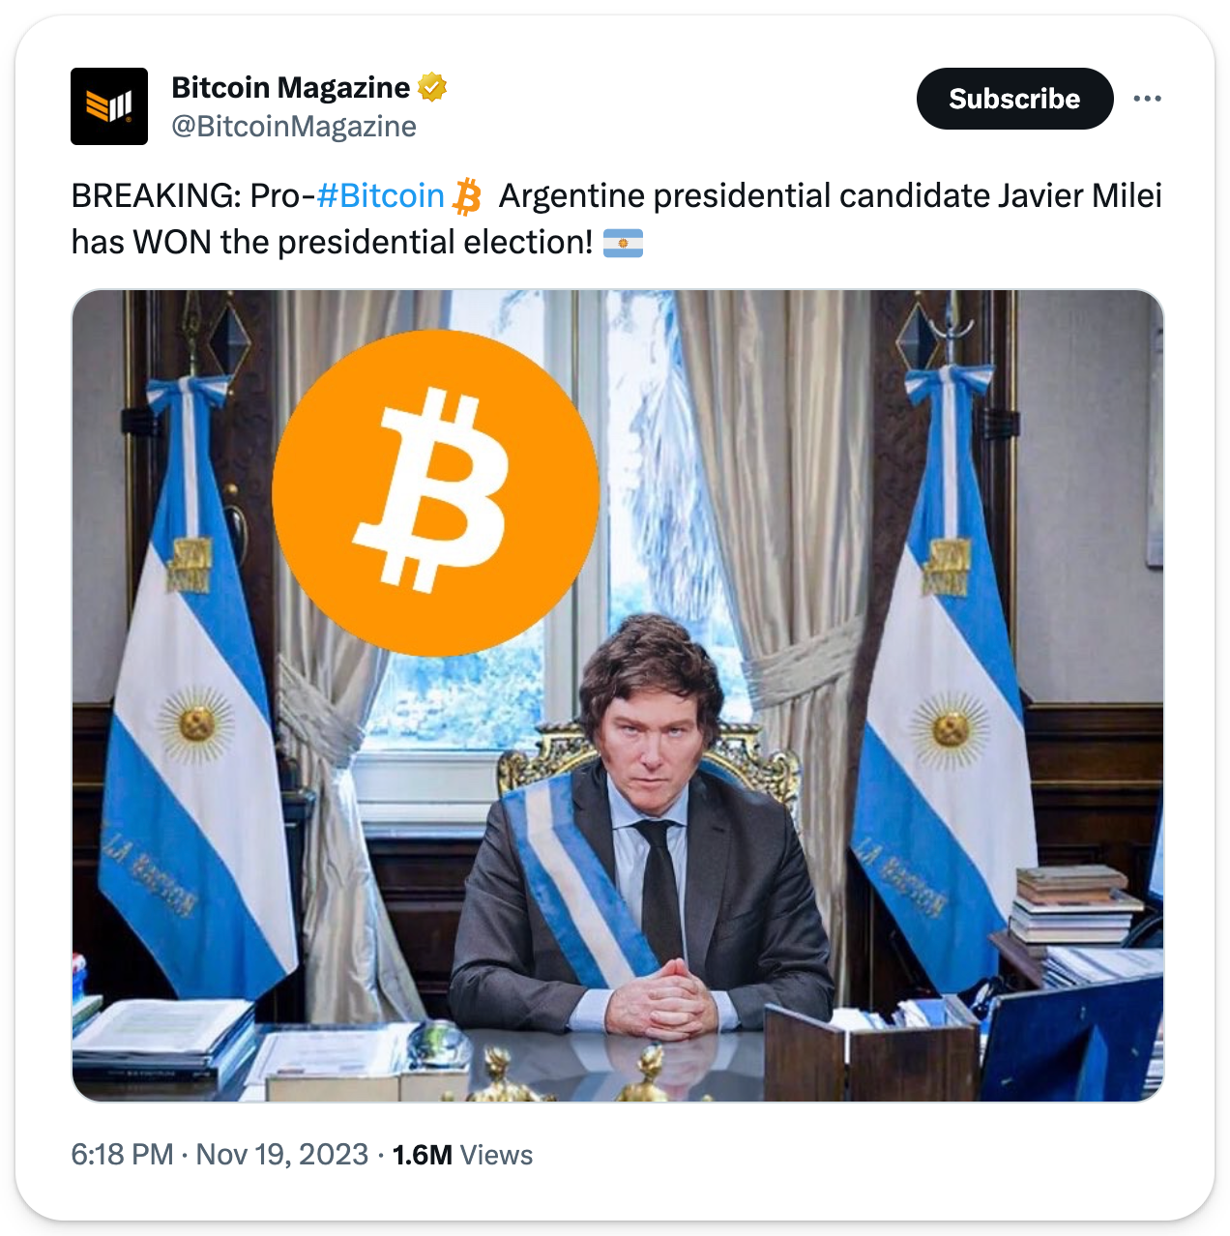1230x1236 pixels.
Task: Open the @BitcoinMagazine handle
Action: [x=294, y=127]
